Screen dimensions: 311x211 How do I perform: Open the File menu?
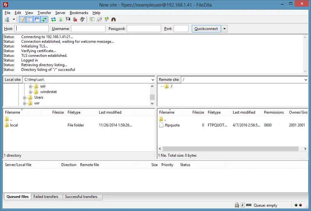(x=8, y=13)
